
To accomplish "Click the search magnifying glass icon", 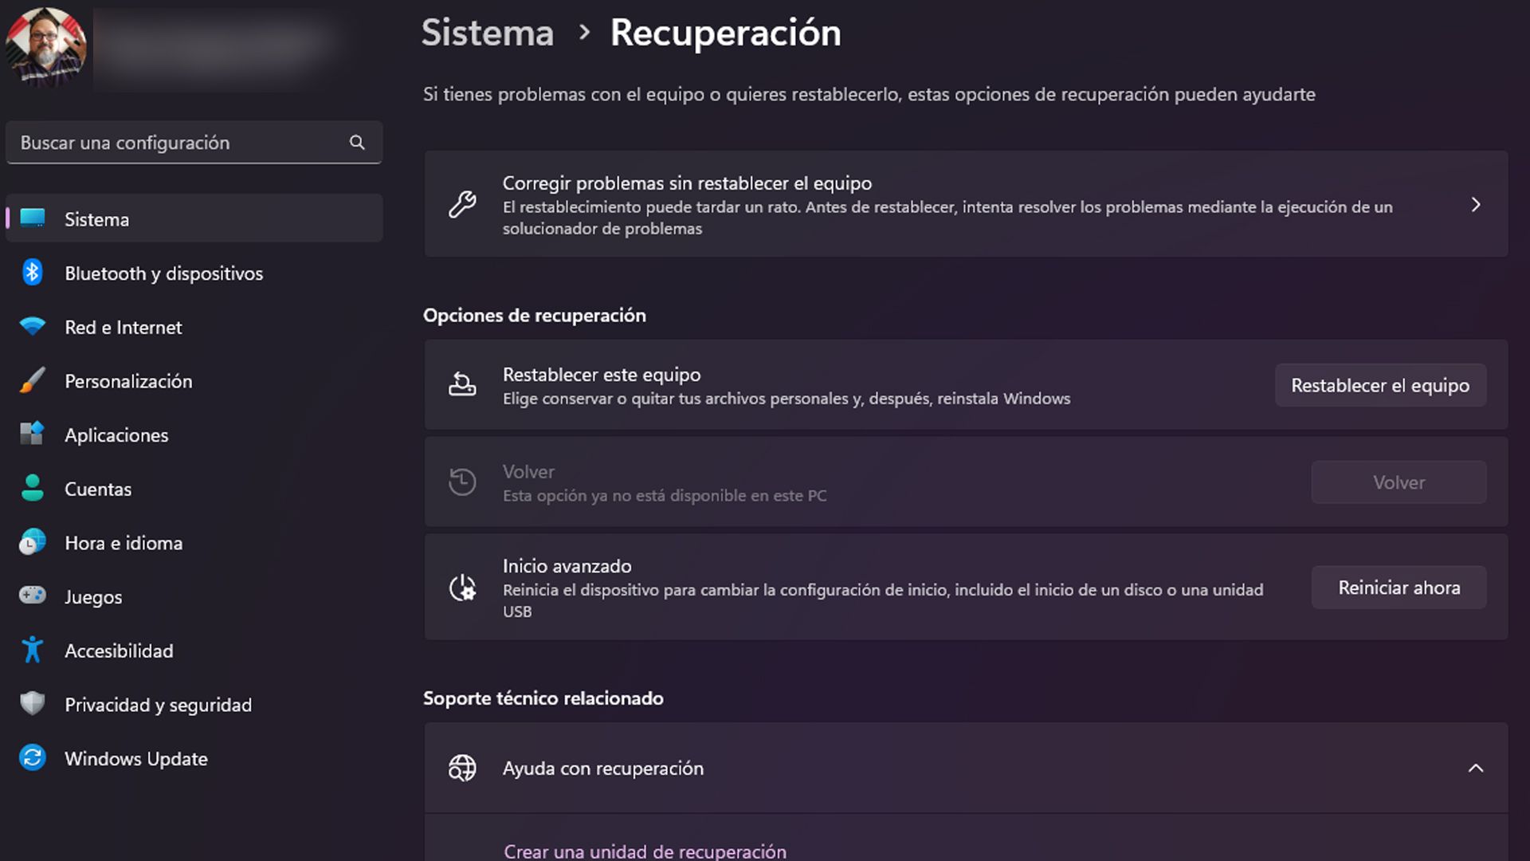I will click(x=358, y=142).
